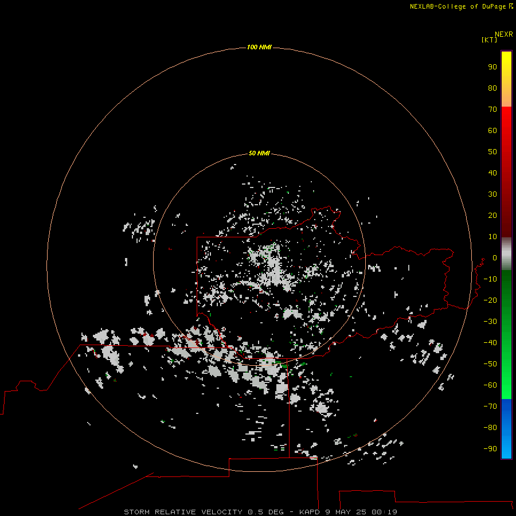Click the yellow top segment of the color bar
The height and width of the screenshot is (516, 516).
coord(506,79)
